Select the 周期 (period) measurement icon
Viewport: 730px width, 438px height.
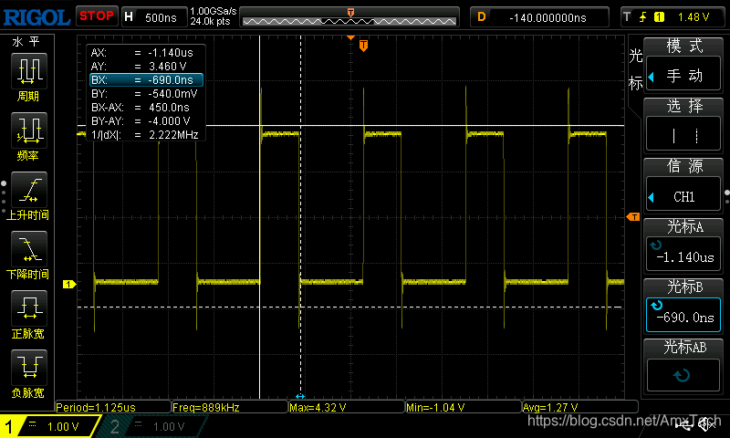coord(29,71)
